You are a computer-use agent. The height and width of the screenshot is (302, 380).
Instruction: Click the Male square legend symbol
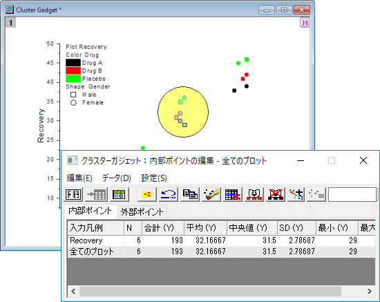73,95
